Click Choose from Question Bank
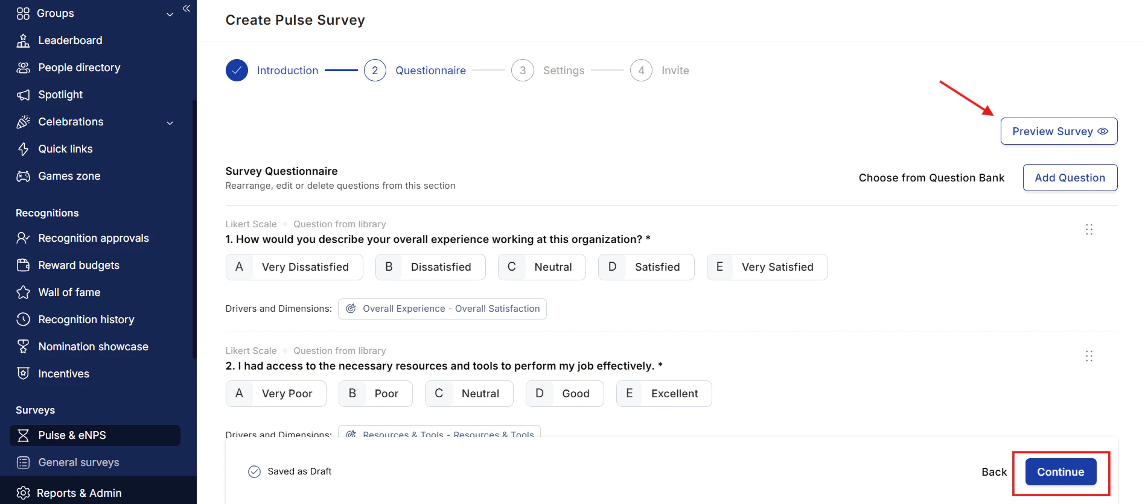Image resolution: width=1145 pixels, height=504 pixels. tap(931, 178)
